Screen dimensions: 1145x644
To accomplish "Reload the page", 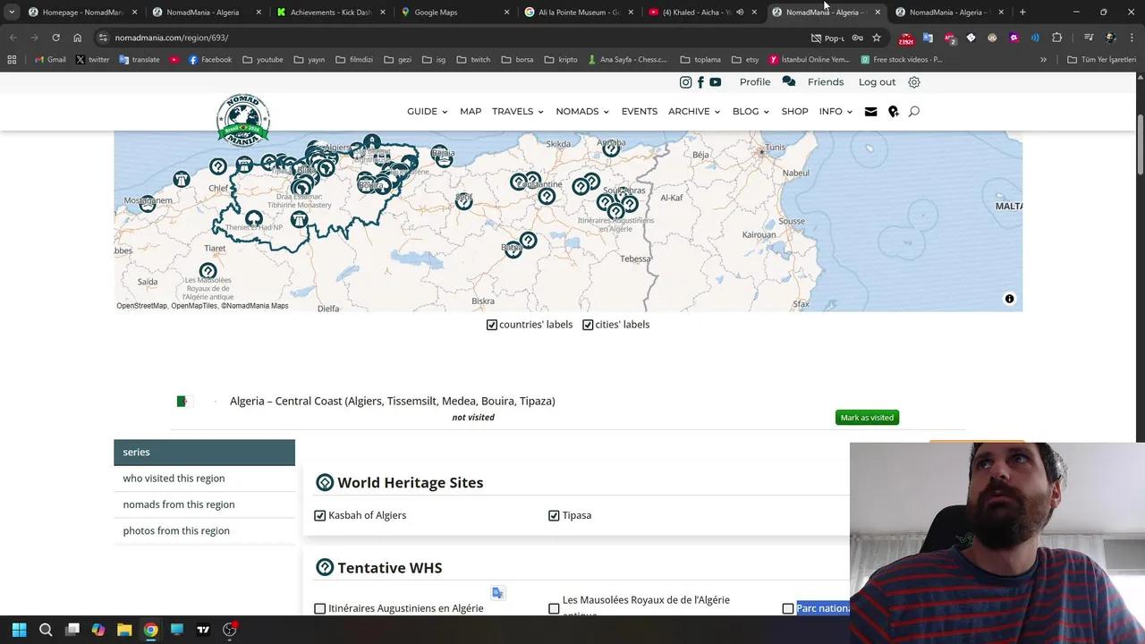I will (55, 38).
